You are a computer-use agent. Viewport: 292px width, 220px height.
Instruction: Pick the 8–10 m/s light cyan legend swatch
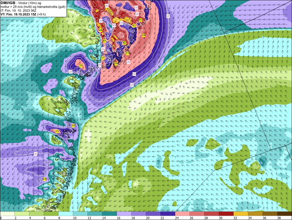[65, 214]
